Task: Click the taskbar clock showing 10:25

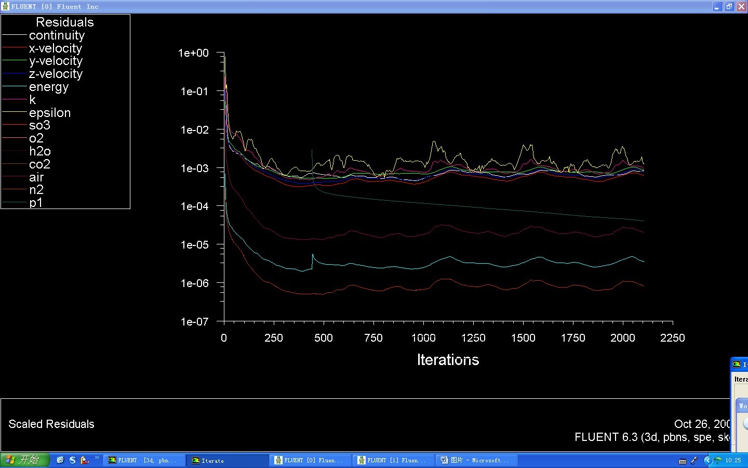Action: point(733,460)
